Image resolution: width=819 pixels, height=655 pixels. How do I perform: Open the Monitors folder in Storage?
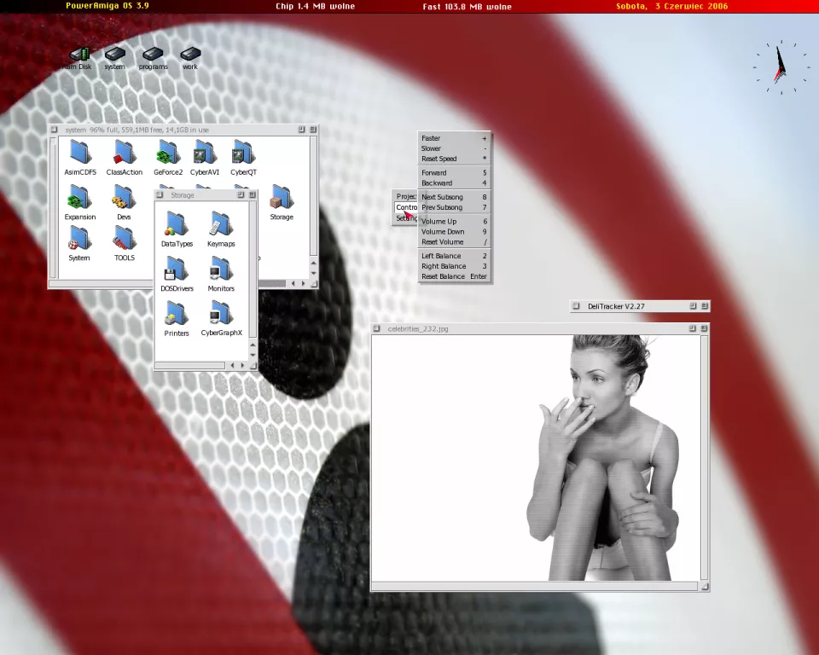tap(221, 270)
